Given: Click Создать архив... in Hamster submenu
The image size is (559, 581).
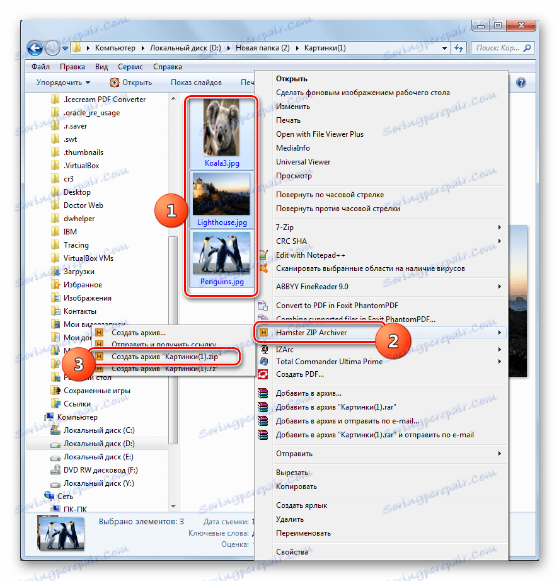Looking at the screenshot, I should coord(139,333).
